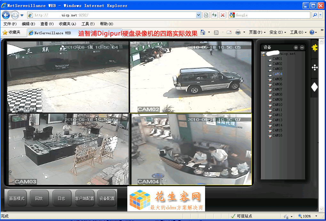326x221 pixels.
Task: Expand the print options dropdown arrow
Action: tap(244, 32)
